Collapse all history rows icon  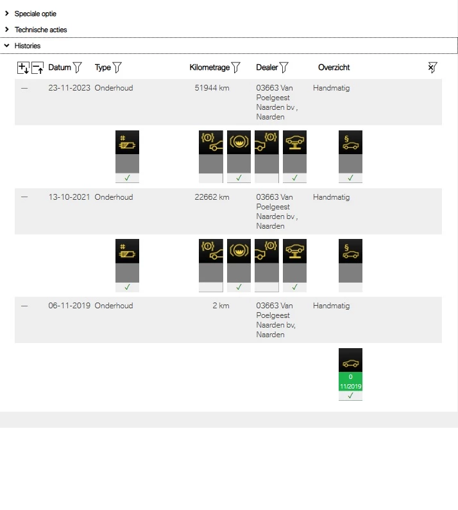point(37,67)
